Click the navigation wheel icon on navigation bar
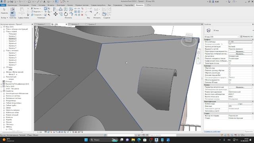Viewport: 254px width, 143px height. coord(198,53)
